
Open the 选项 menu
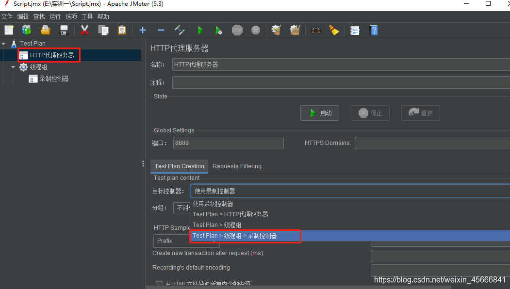click(71, 16)
